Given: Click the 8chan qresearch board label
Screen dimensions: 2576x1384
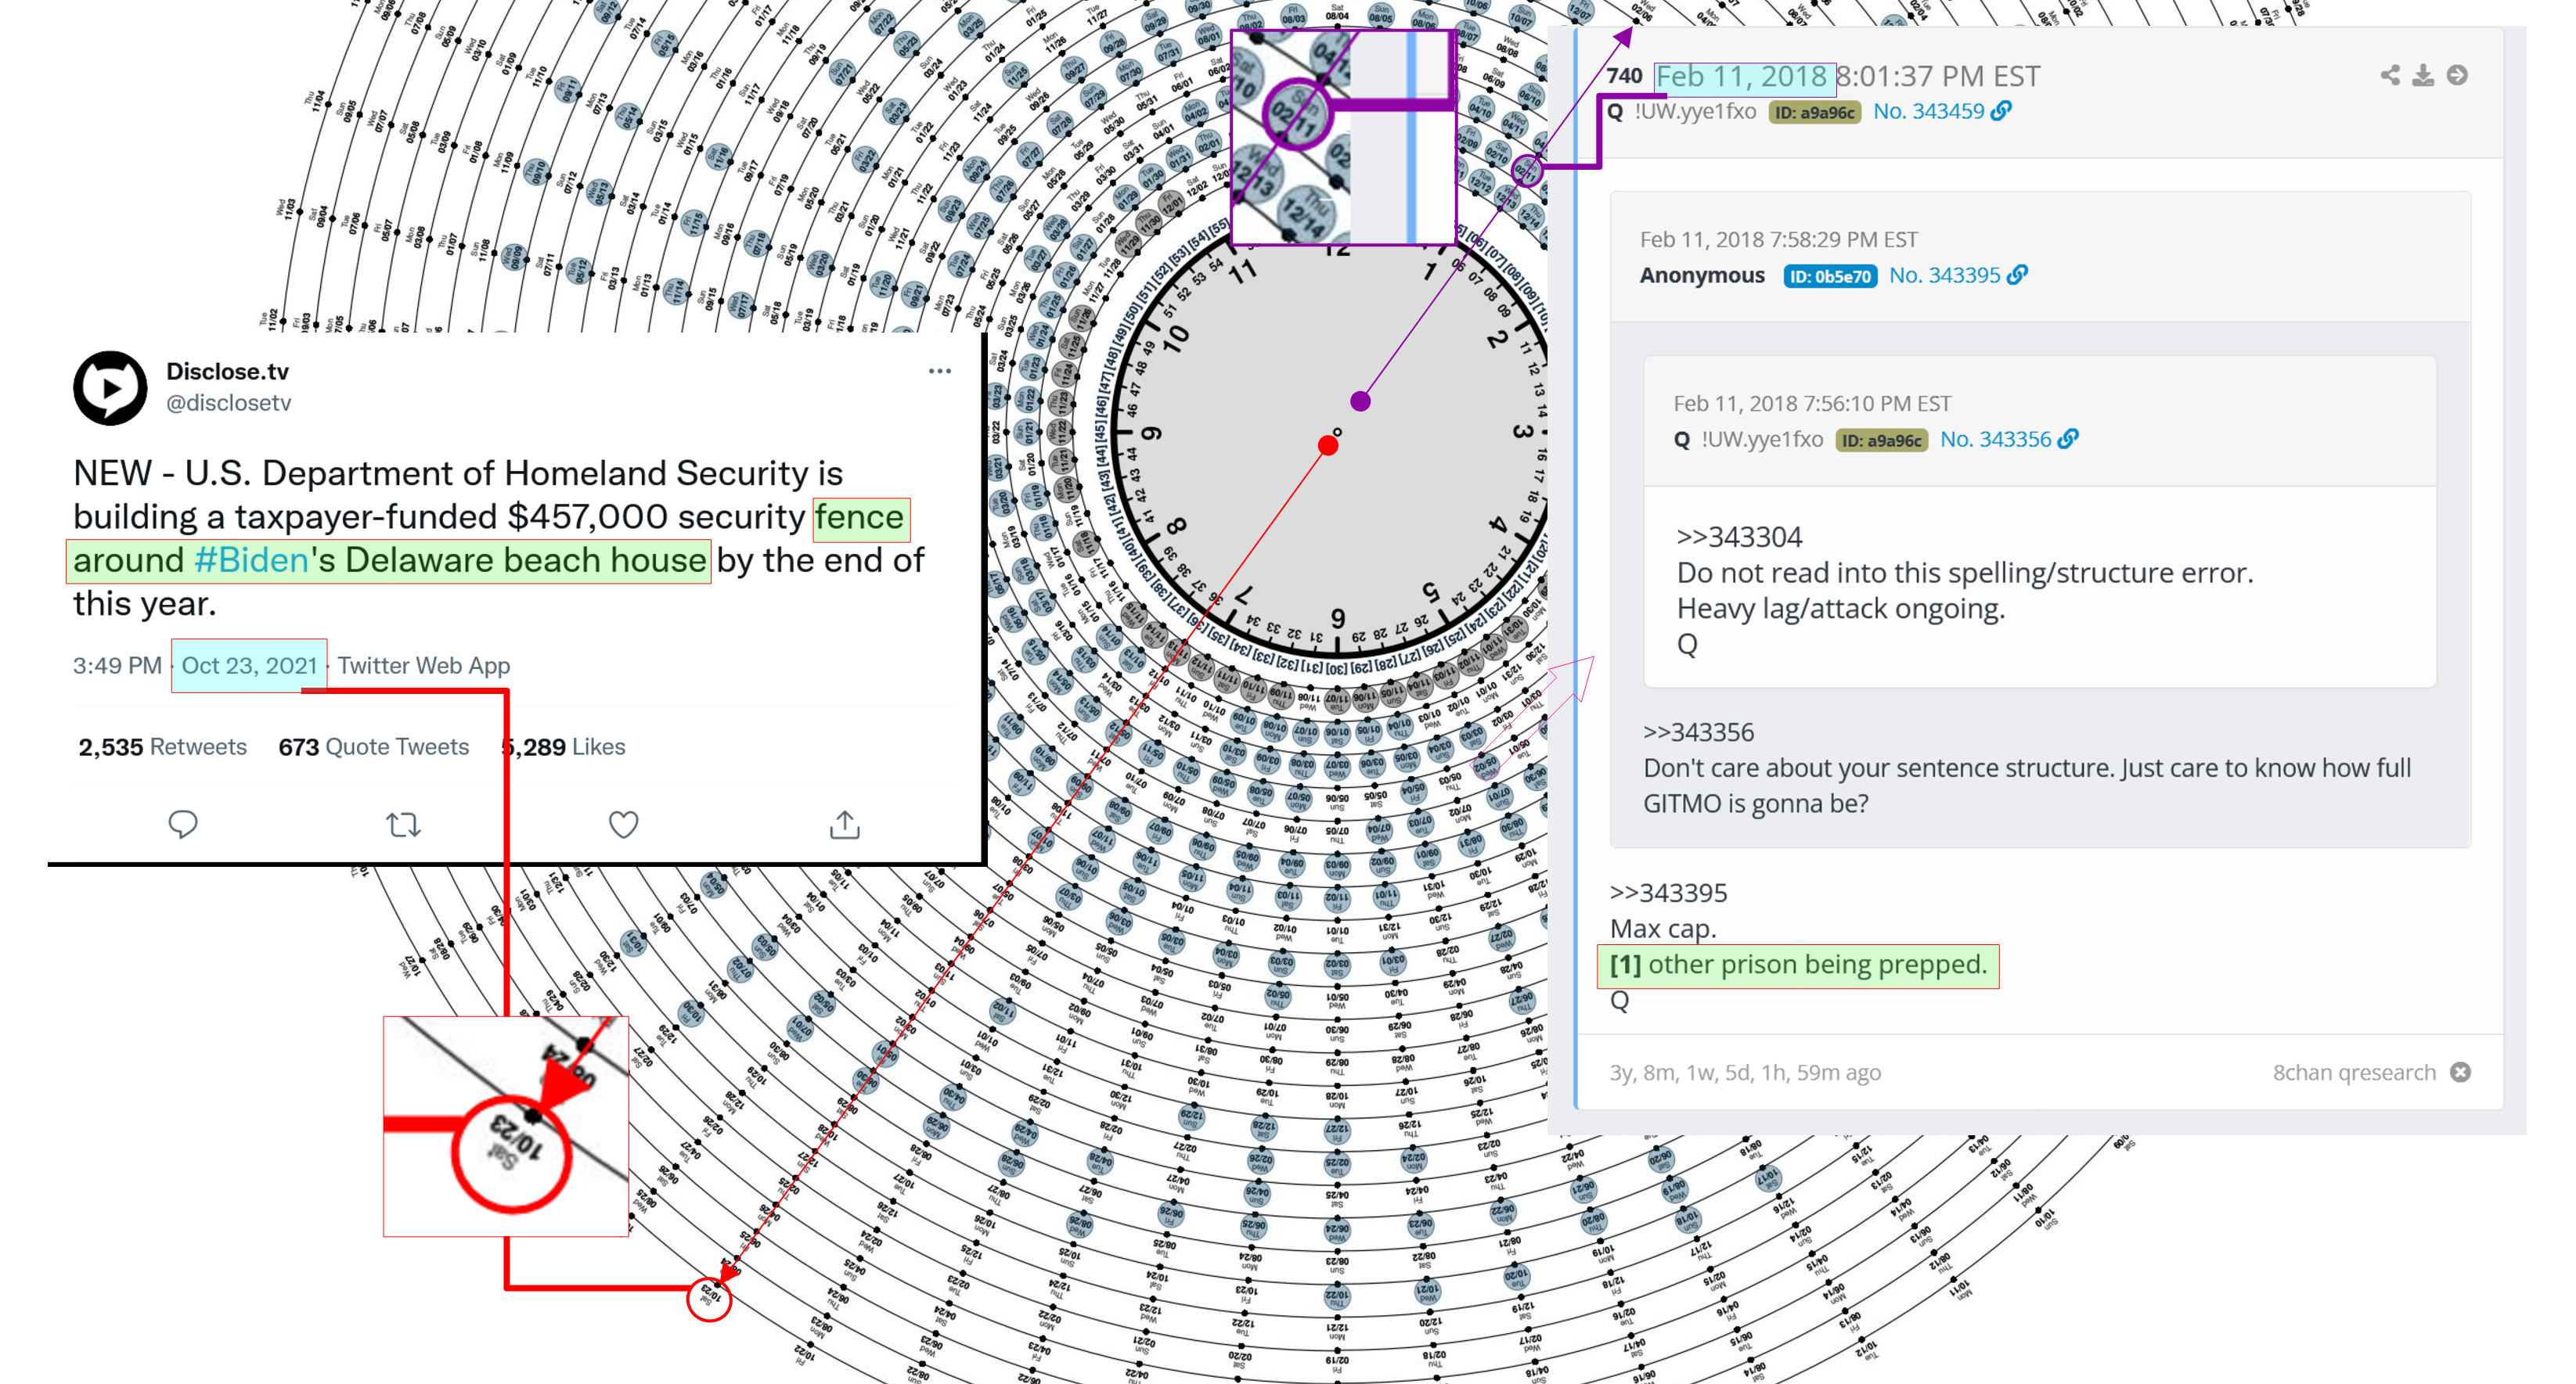Looking at the screenshot, I should coord(2353,1072).
